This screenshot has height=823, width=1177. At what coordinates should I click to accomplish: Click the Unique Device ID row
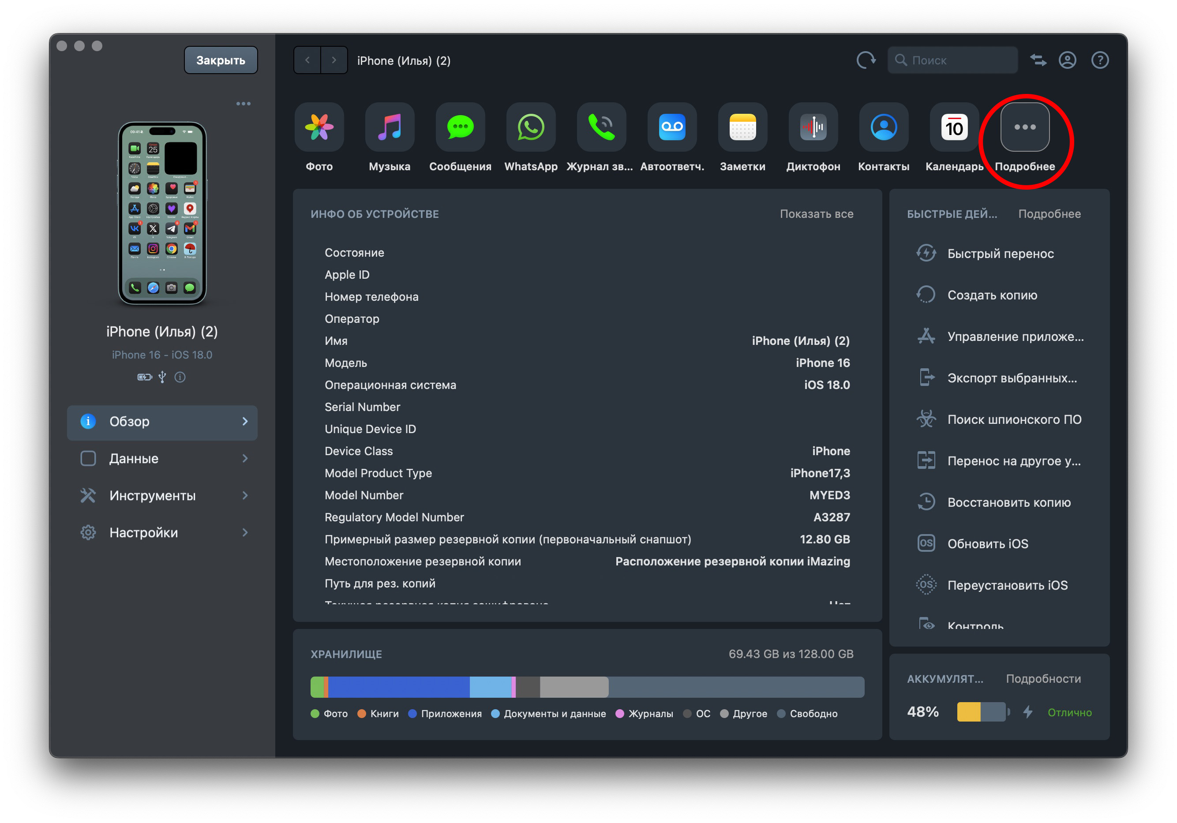pos(587,429)
